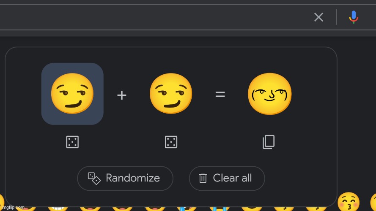376x211 pixels.
Task: Randomize the first emoji with its dice icon
Action: point(72,142)
